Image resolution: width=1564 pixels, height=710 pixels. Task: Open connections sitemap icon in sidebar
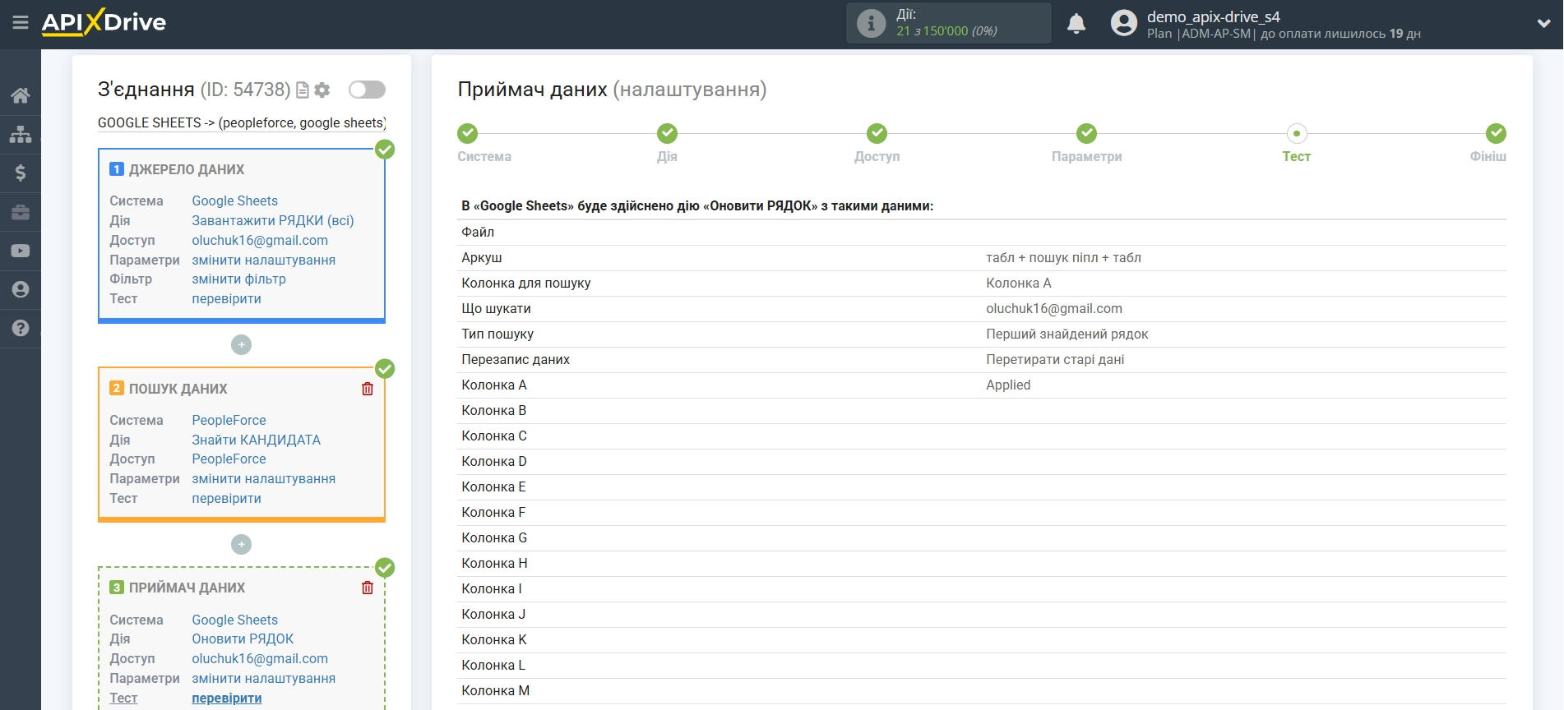pos(21,134)
